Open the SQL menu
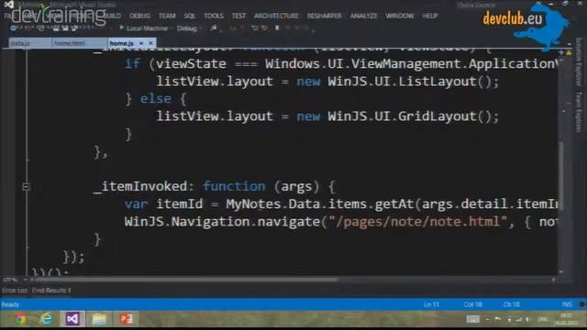587x330 pixels. pos(190,16)
